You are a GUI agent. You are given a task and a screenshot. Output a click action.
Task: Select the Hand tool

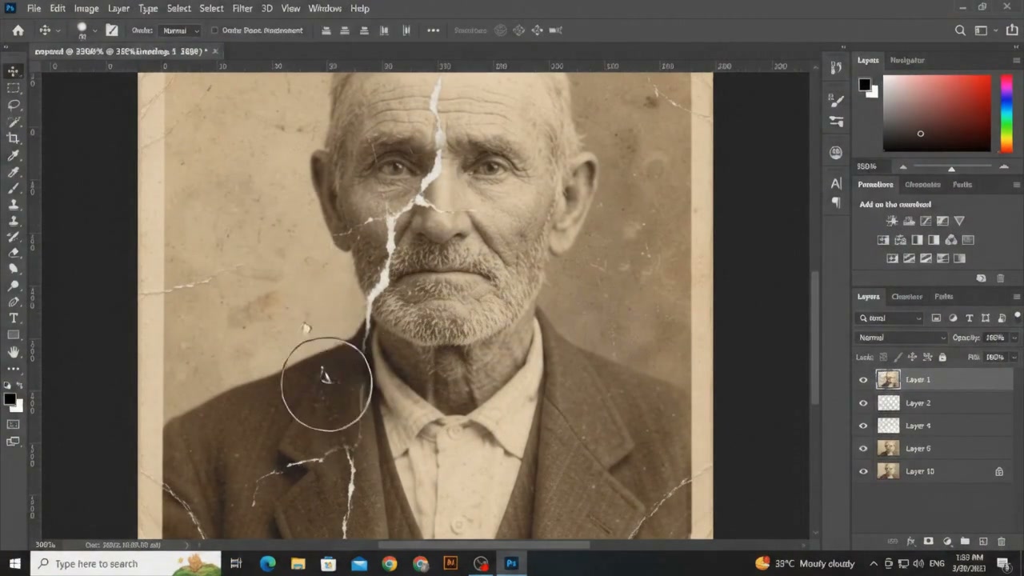pyautogui.click(x=14, y=352)
